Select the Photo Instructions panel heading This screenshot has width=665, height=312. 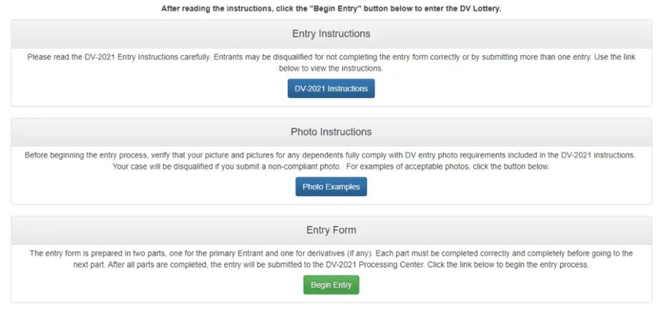coord(331,132)
